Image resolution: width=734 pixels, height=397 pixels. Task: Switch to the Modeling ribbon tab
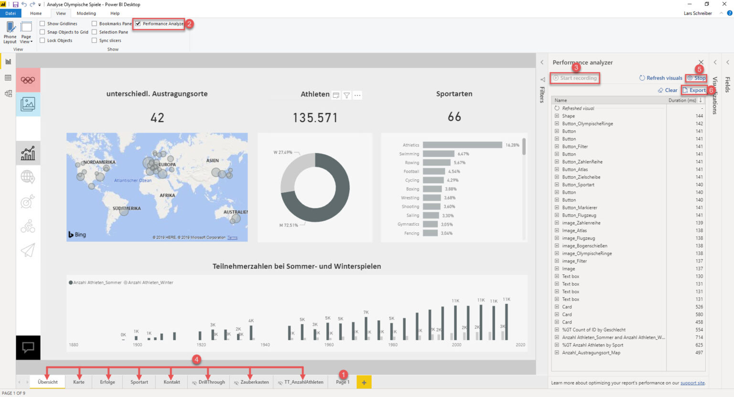86,13
